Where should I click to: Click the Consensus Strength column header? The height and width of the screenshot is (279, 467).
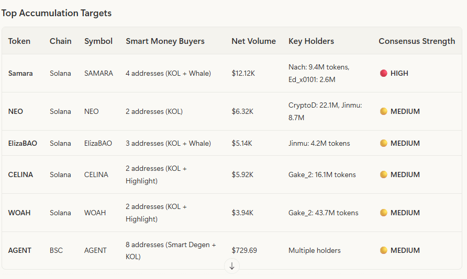pyautogui.click(x=417, y=41)
